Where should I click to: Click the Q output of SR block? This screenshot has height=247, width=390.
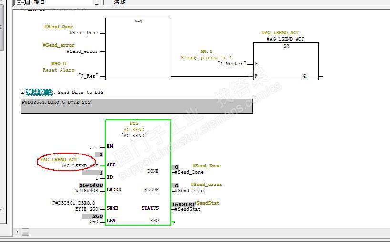(305, 76)
